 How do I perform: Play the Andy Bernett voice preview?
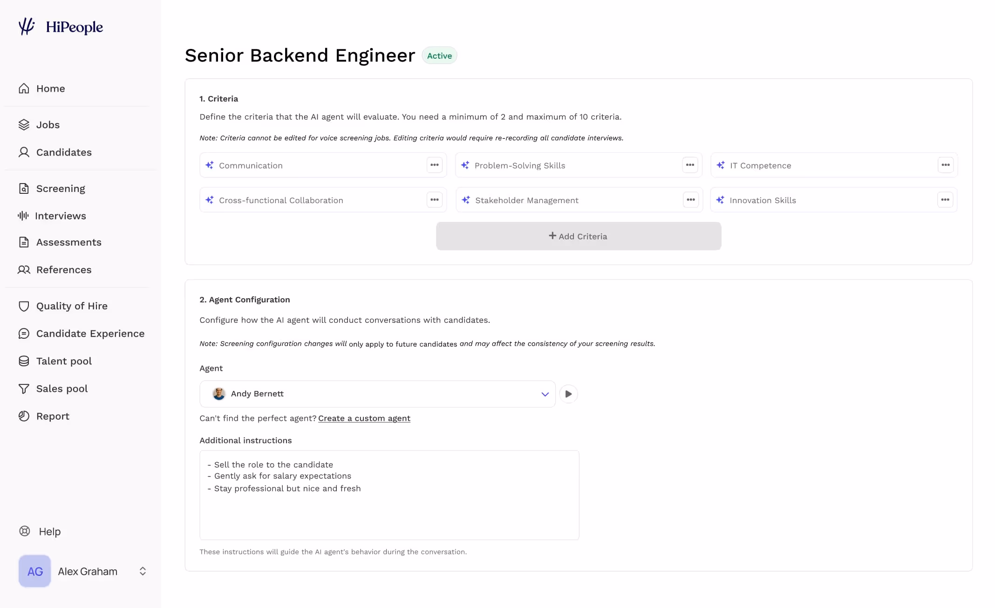[x=568, y=394]
